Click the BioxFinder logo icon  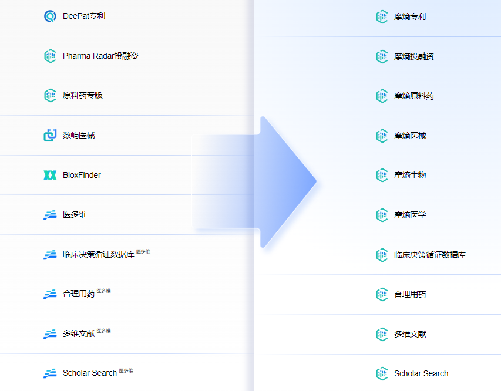[x=50, y=175]
